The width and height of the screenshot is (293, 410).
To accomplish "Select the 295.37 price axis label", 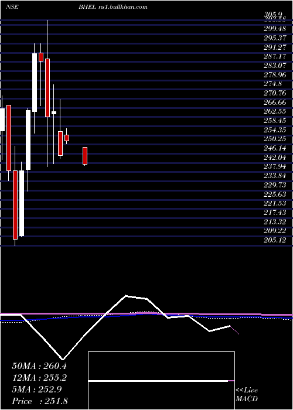I will pyautogui.click(x=275, y=38).
